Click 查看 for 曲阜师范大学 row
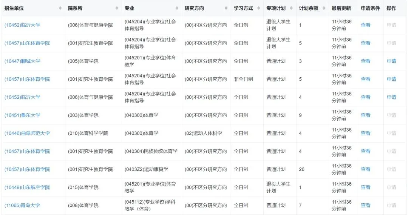Screen dimensions: 408x215 [366, 133]
